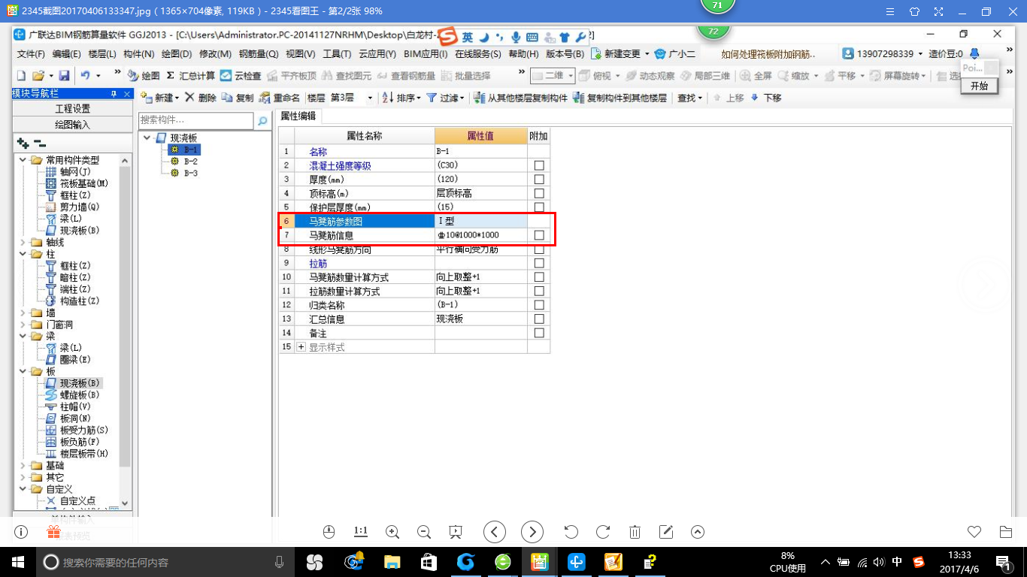Pin the 模块导航栏 panel
Image resolution: width=1027 pixels, height=577 pixels.
coord(114,94)
